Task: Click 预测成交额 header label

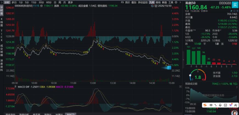Action: (191, 84)
